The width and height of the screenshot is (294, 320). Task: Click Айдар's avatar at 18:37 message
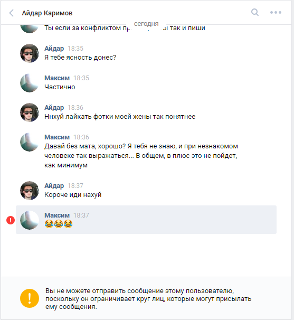pos(30,191)
